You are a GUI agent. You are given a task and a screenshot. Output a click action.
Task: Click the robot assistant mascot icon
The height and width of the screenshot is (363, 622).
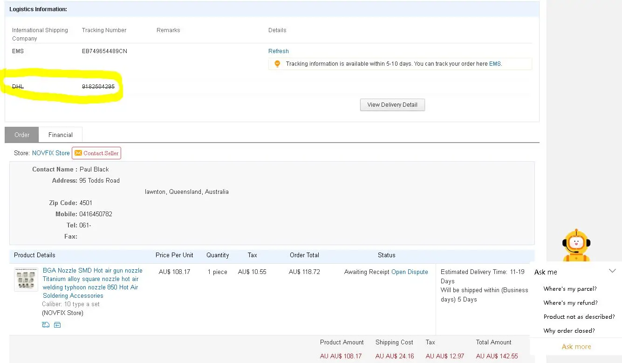pos(576,245)
